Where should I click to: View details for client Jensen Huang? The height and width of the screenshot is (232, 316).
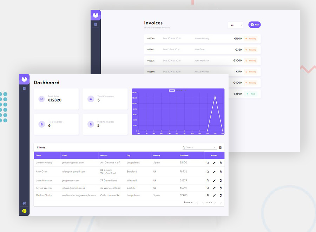coord(208,163)
